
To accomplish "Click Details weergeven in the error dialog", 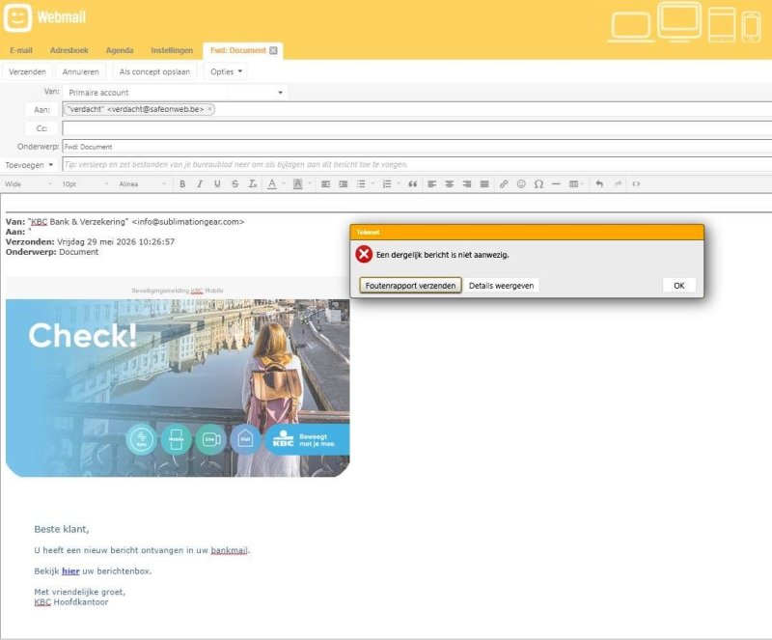I will point(501,286).
